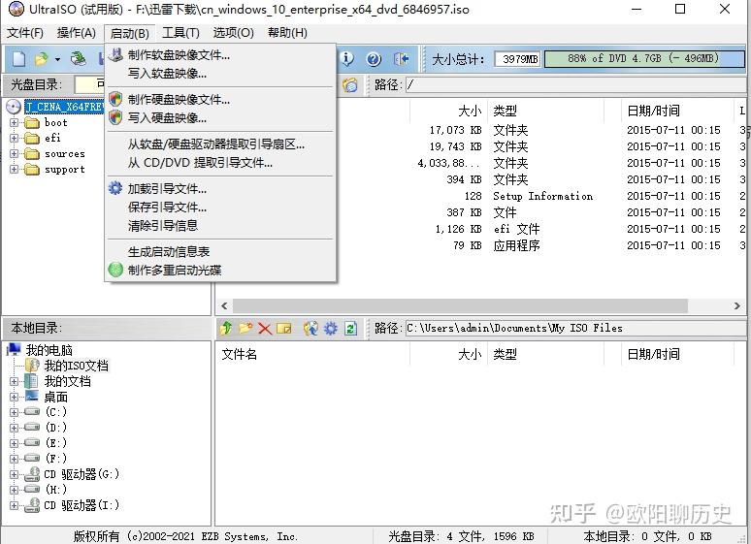Click the local path field C:\Users\admin
751x544 pixels.
[x=575, y=328]
